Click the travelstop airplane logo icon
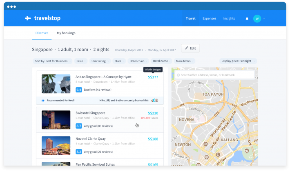Image resolution: width=290 pixels, height=171 pixels. tap(28, 18)
